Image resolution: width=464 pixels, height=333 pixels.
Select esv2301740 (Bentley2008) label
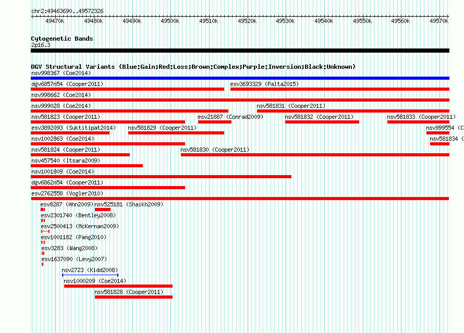pyautogui.click(x=78, y=215)
